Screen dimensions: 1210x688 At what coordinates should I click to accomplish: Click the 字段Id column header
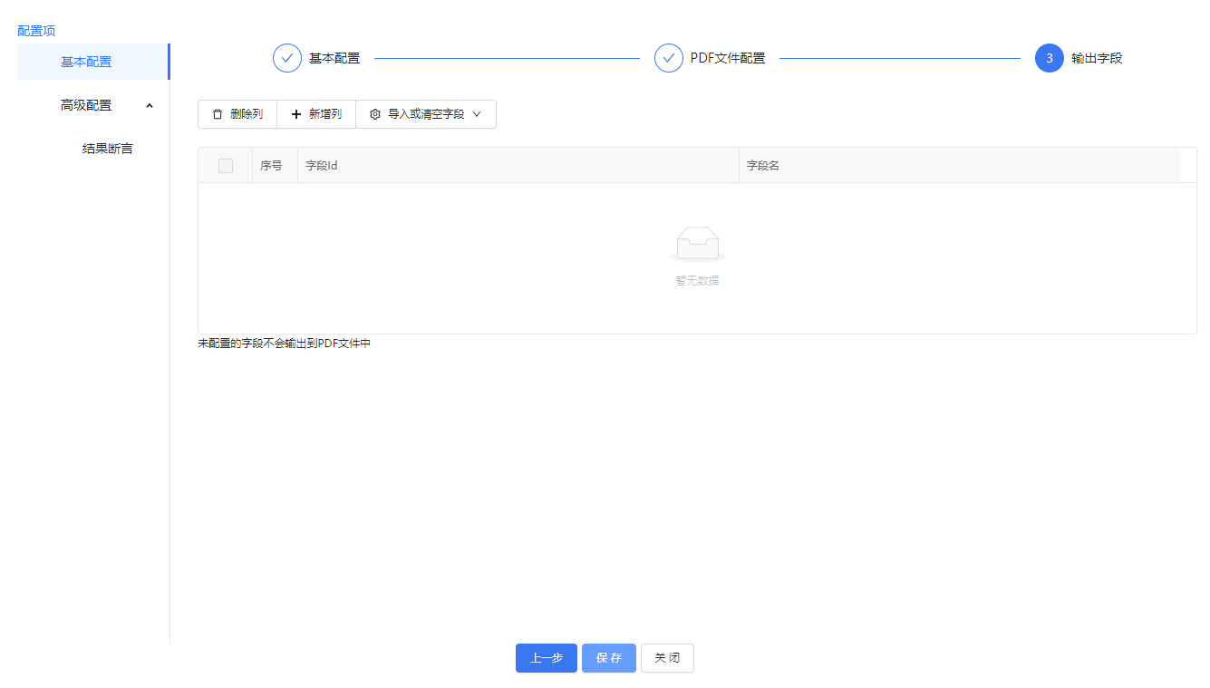[x=322, y=166]
